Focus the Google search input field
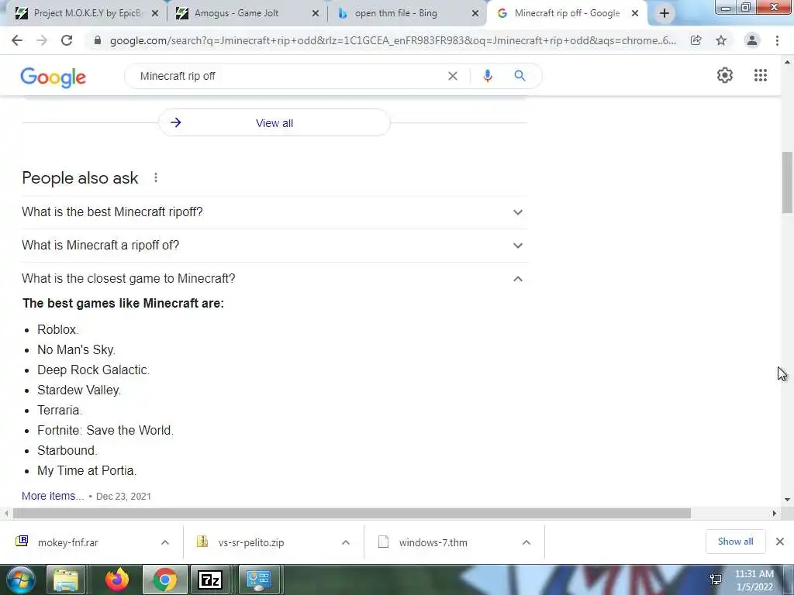The image size is (794, 595). pos(288,76)
